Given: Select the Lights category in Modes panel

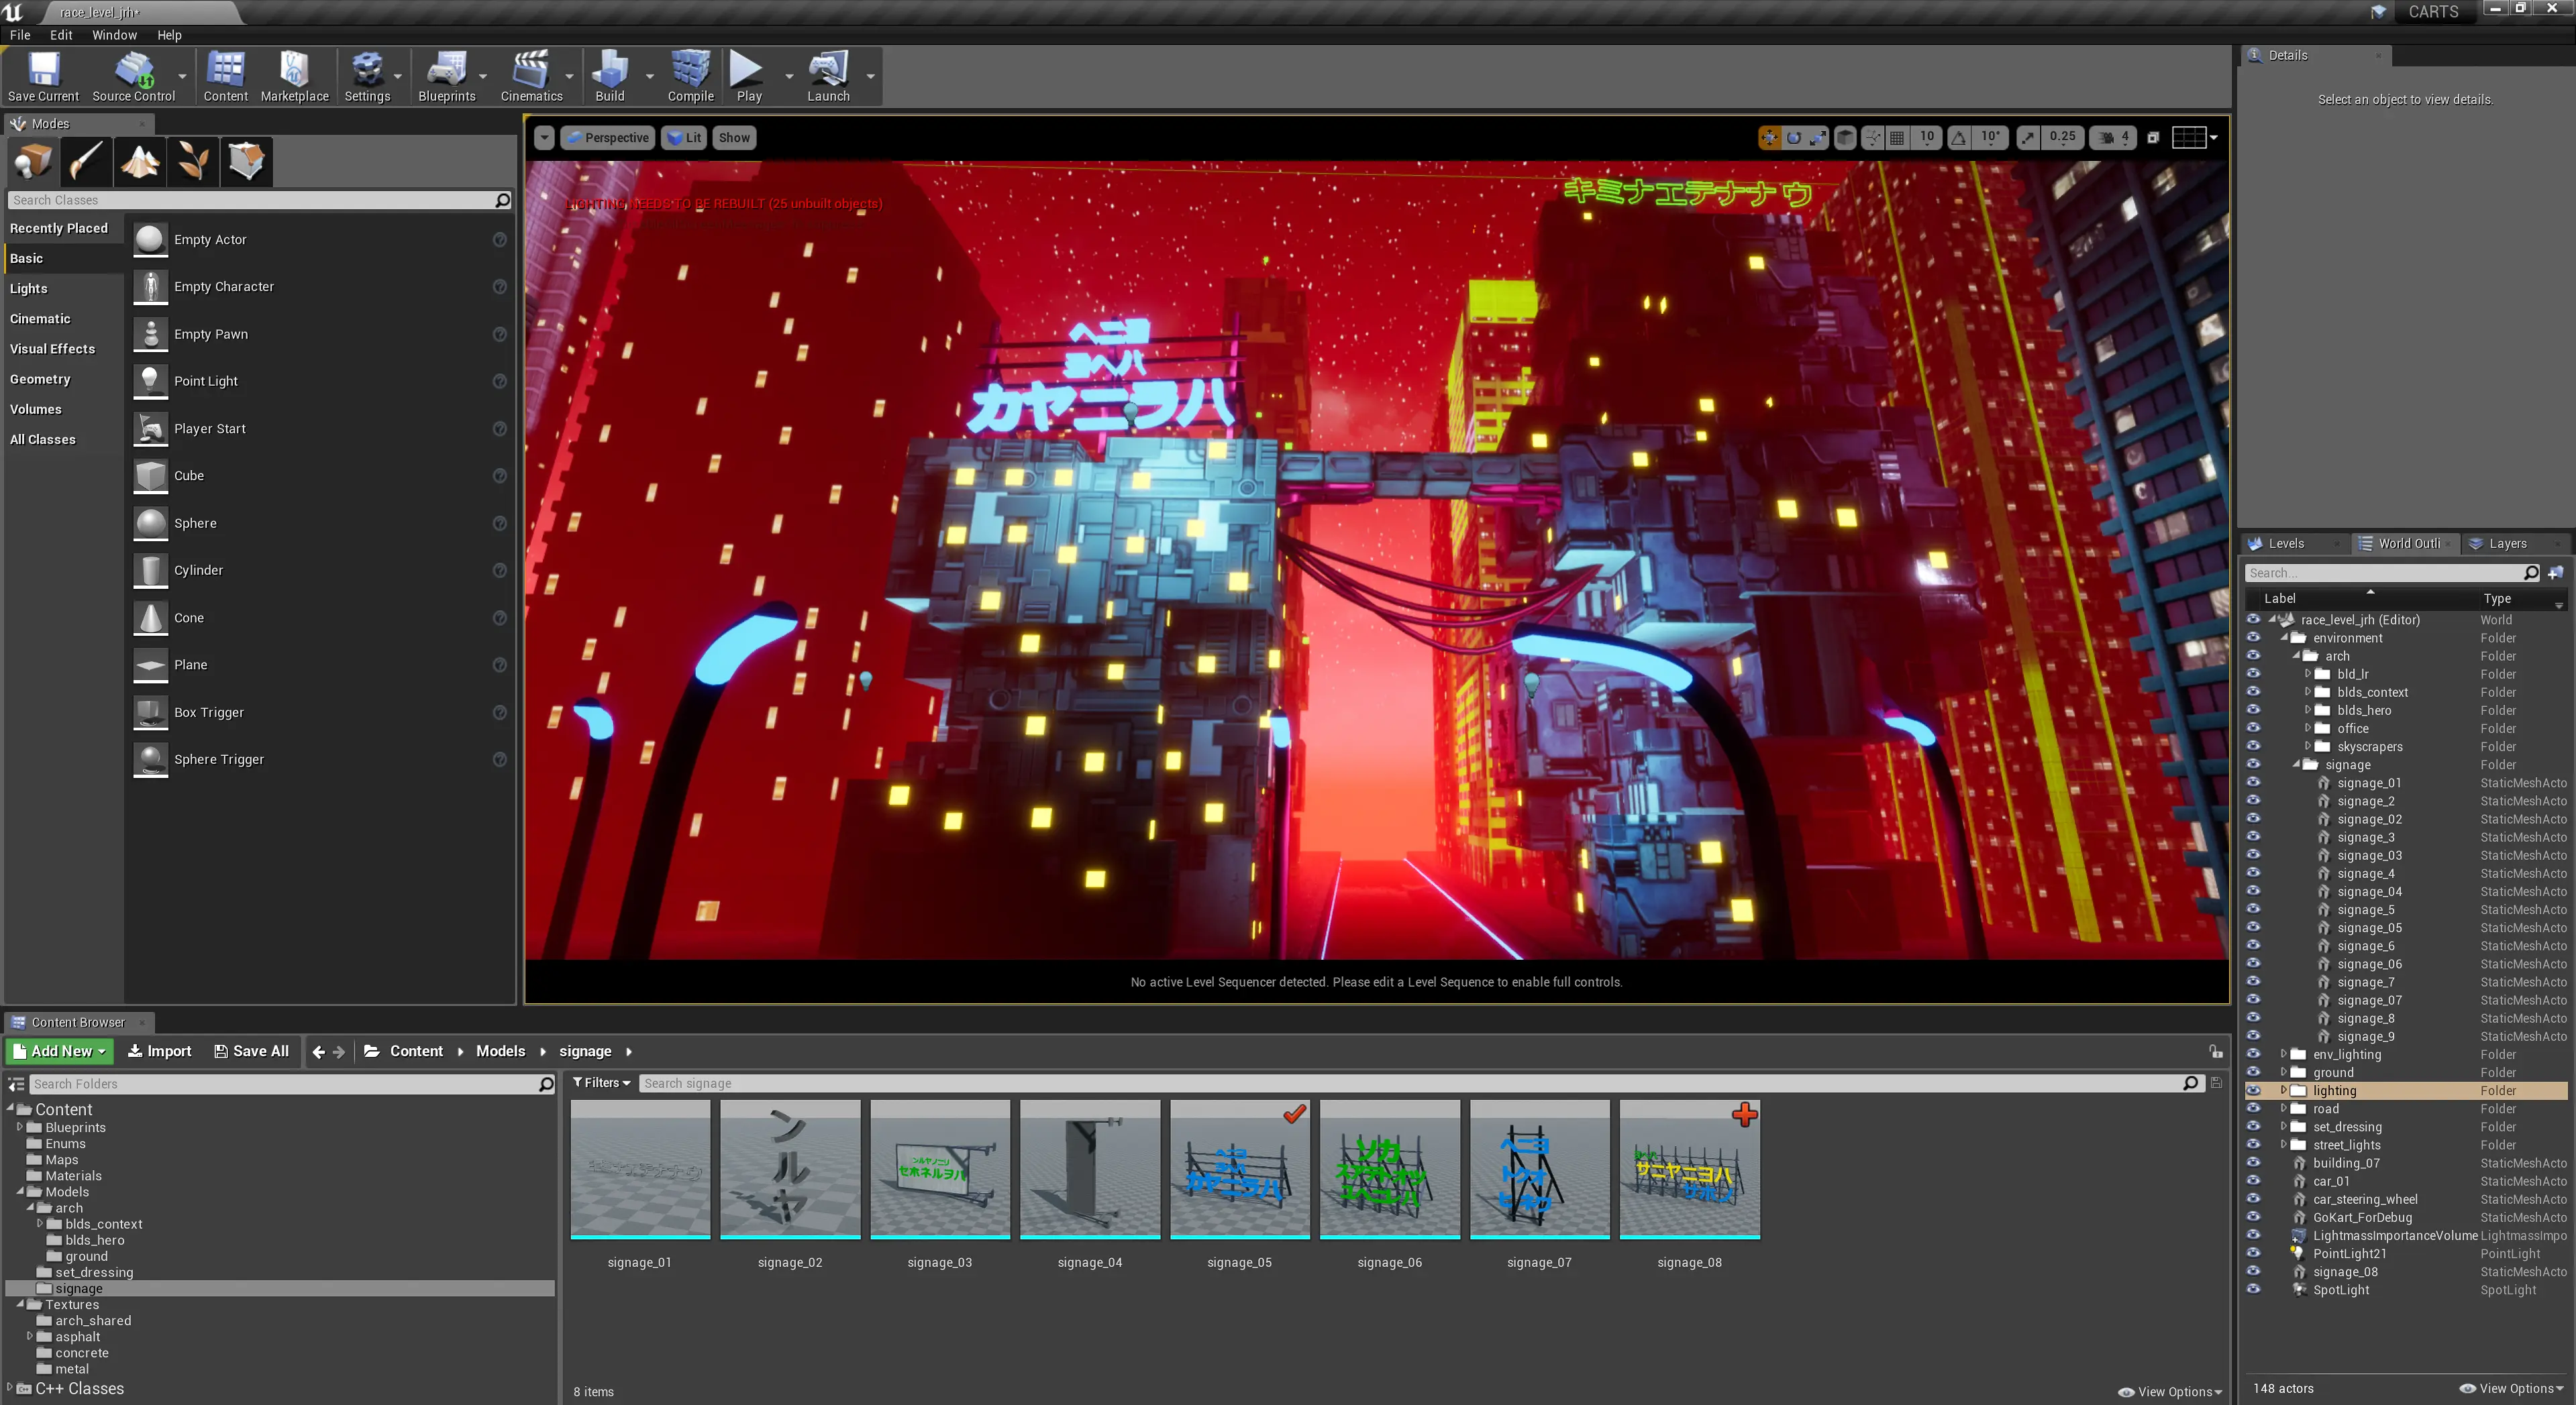Looking at the screenshot, I should click(28, 289).
